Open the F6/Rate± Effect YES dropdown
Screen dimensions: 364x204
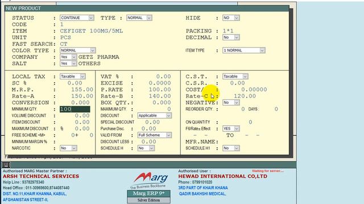[x=231, y=129]
